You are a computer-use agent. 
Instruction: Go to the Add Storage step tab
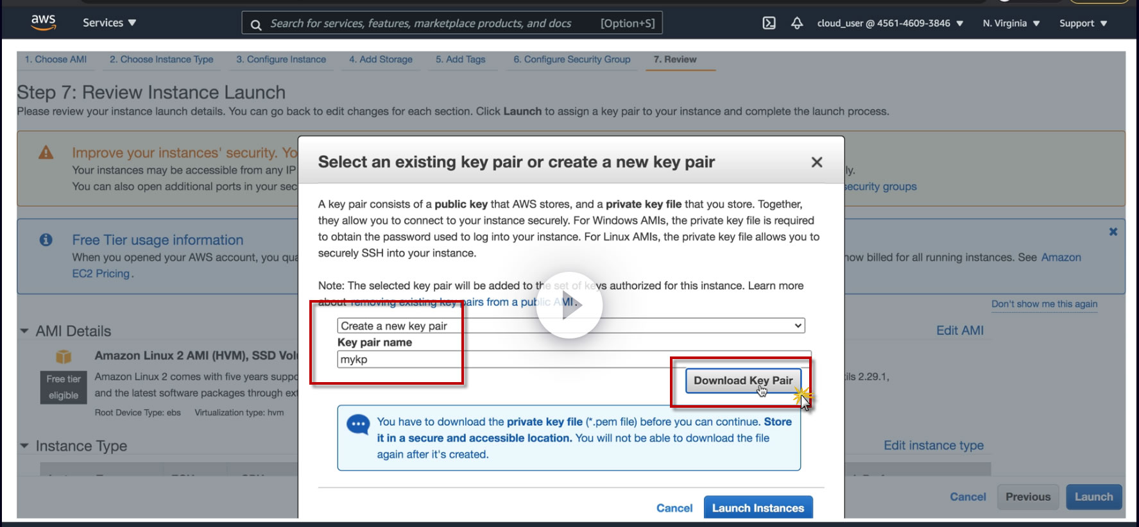click(381, 59)
